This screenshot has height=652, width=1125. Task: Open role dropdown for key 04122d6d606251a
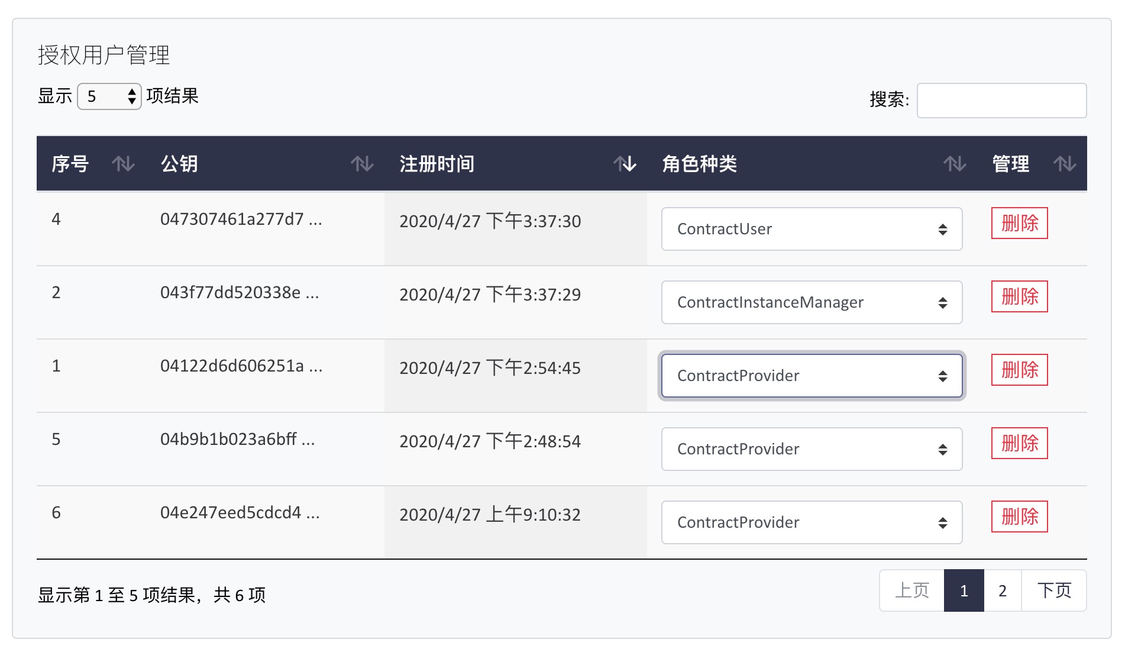coord(812,376)
